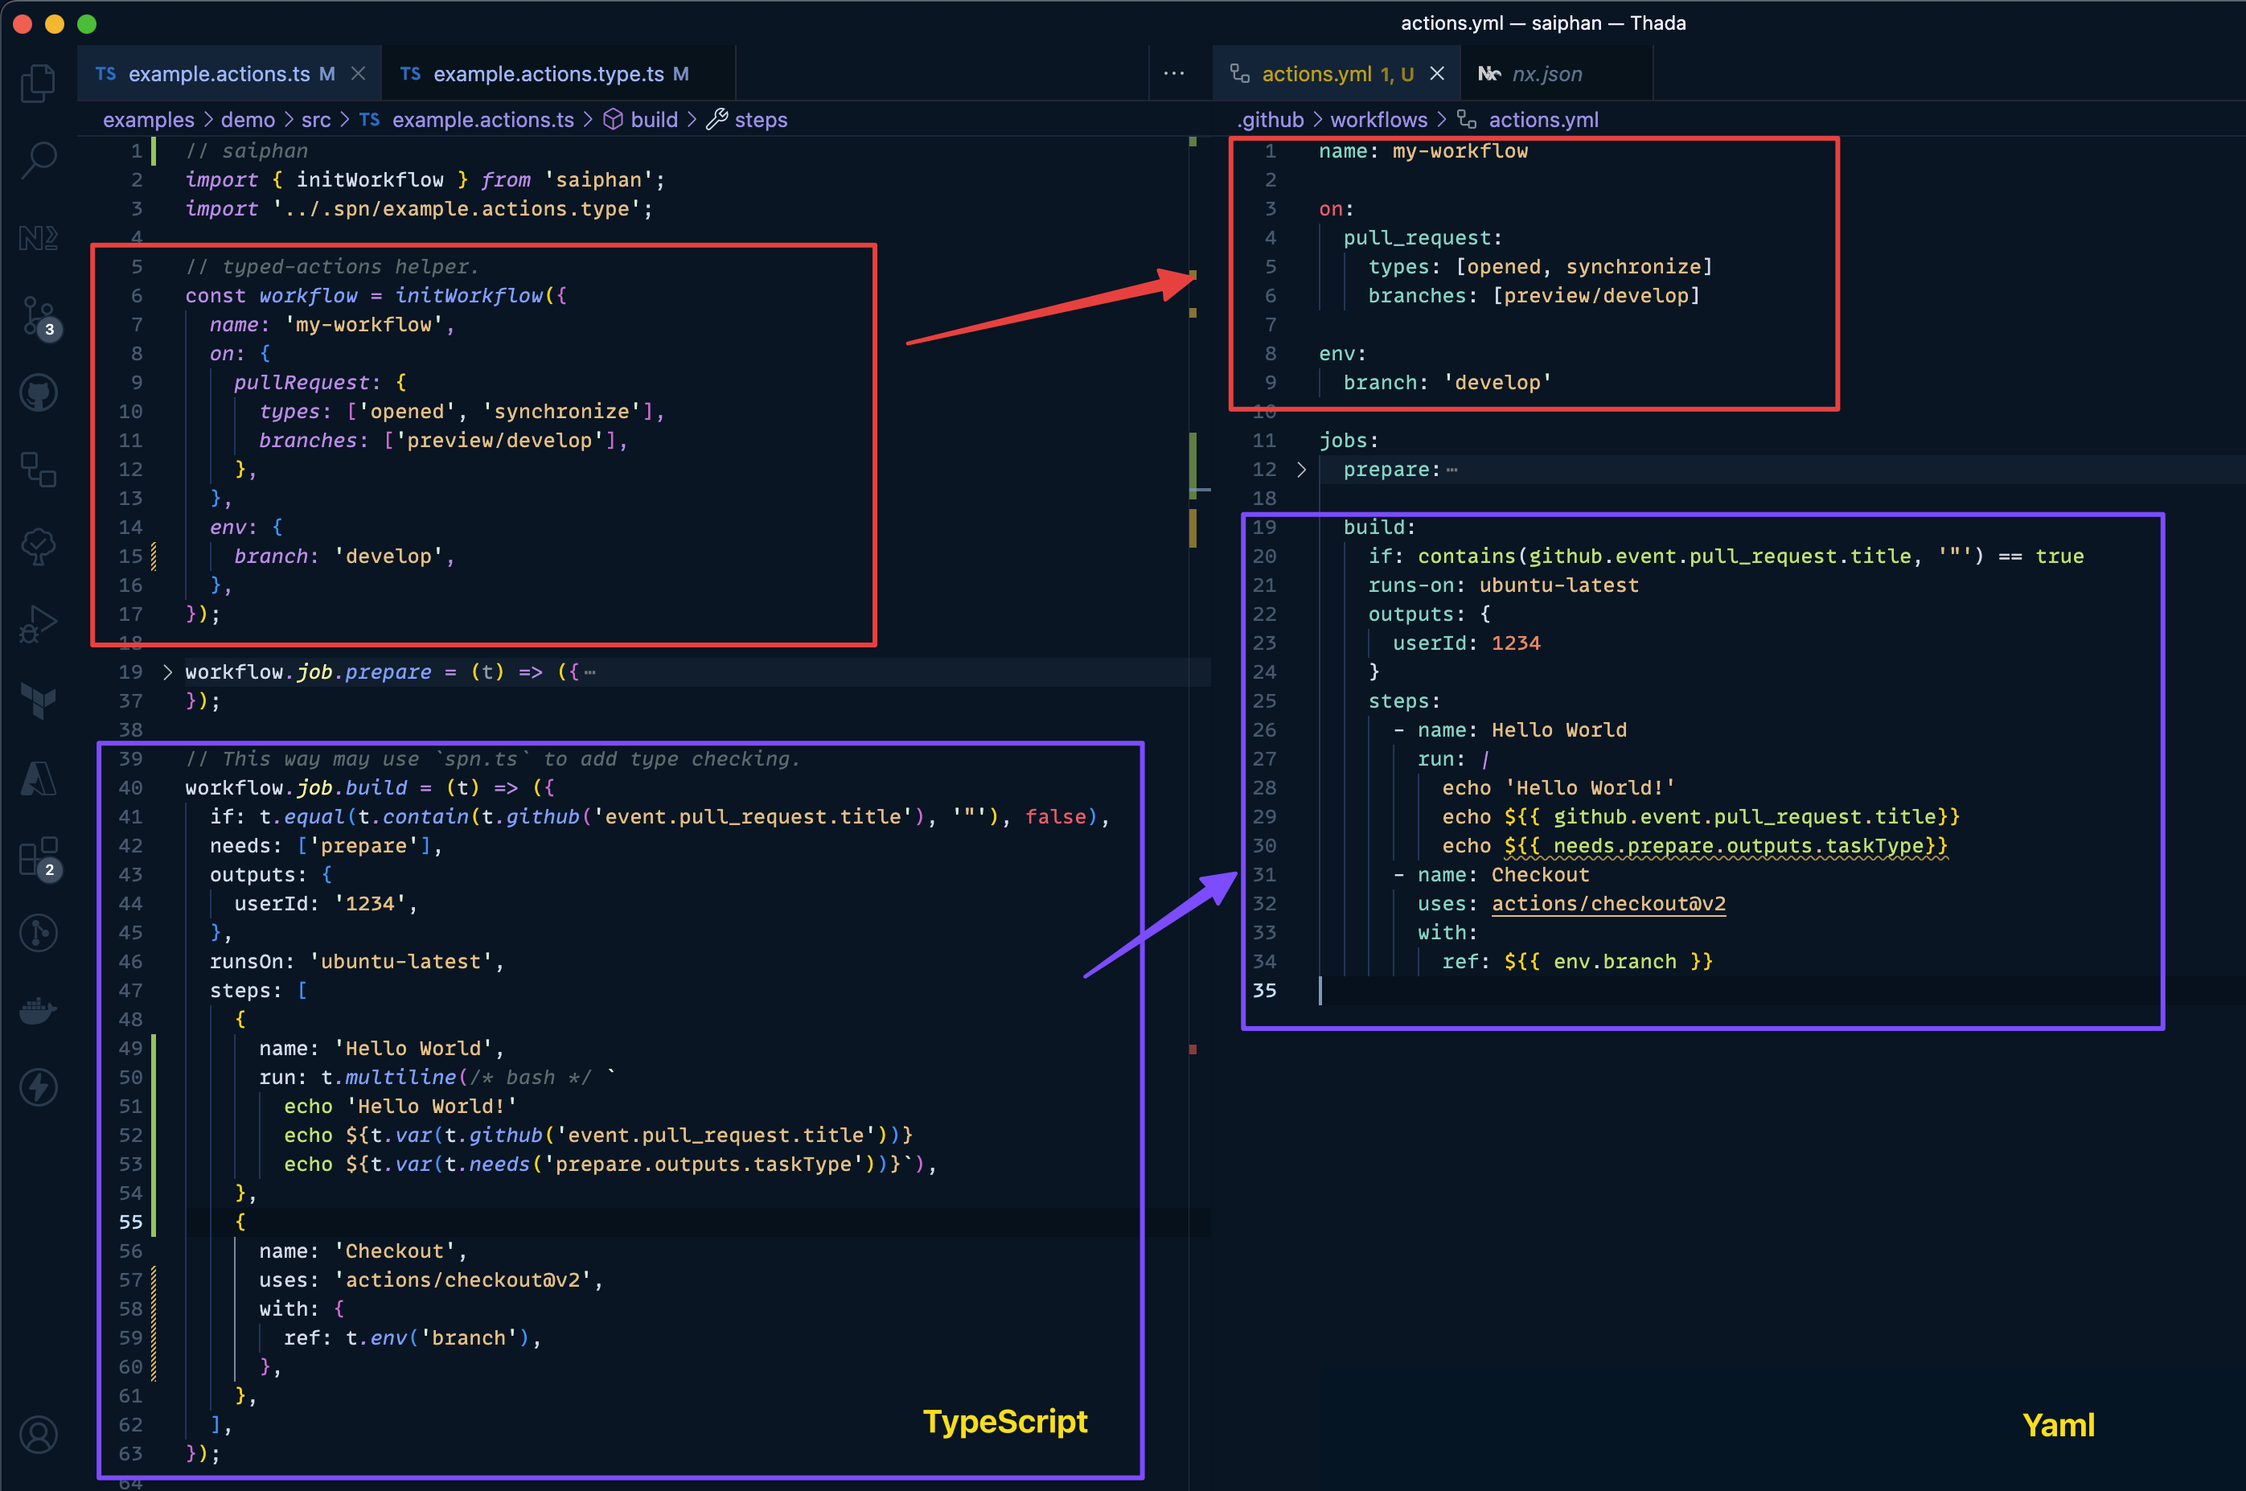
Task: Open the Search magnifier in activity bar
Action: point(38,160)
